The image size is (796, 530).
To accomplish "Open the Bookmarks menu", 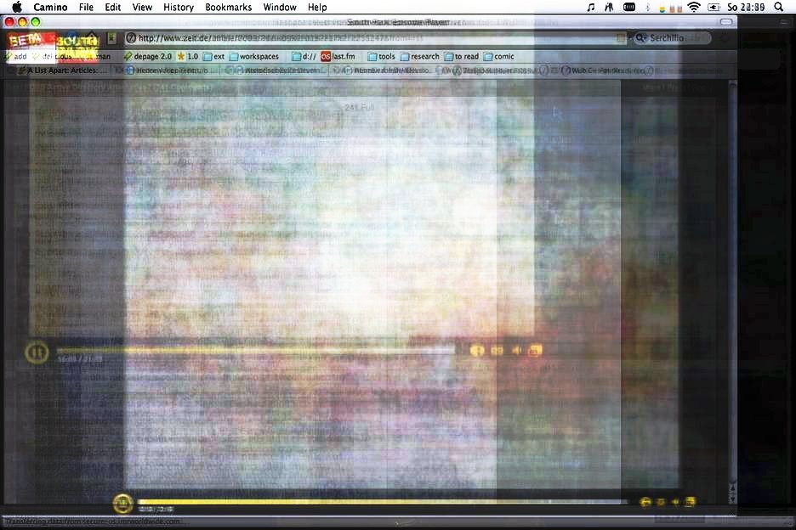I will pyautogui.click(x=229, y=7).
